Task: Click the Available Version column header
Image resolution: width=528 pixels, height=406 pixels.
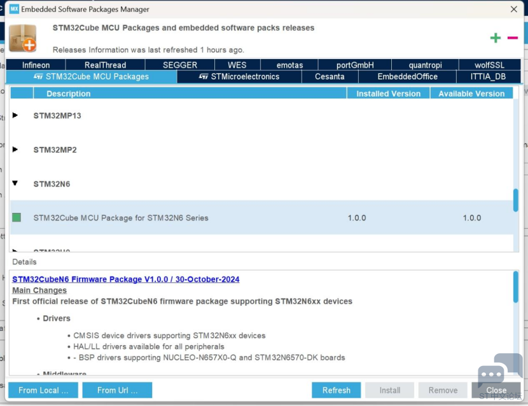Action: pos(471,93)
